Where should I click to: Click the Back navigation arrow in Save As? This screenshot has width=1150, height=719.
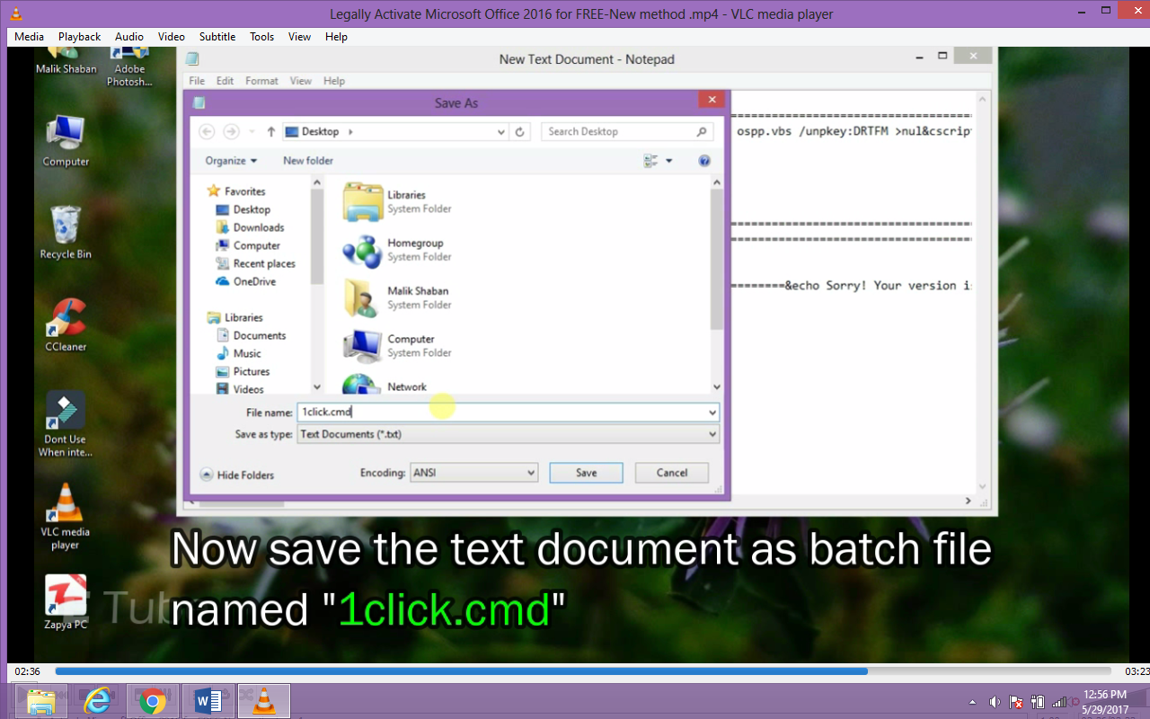[x=207, y=132]
